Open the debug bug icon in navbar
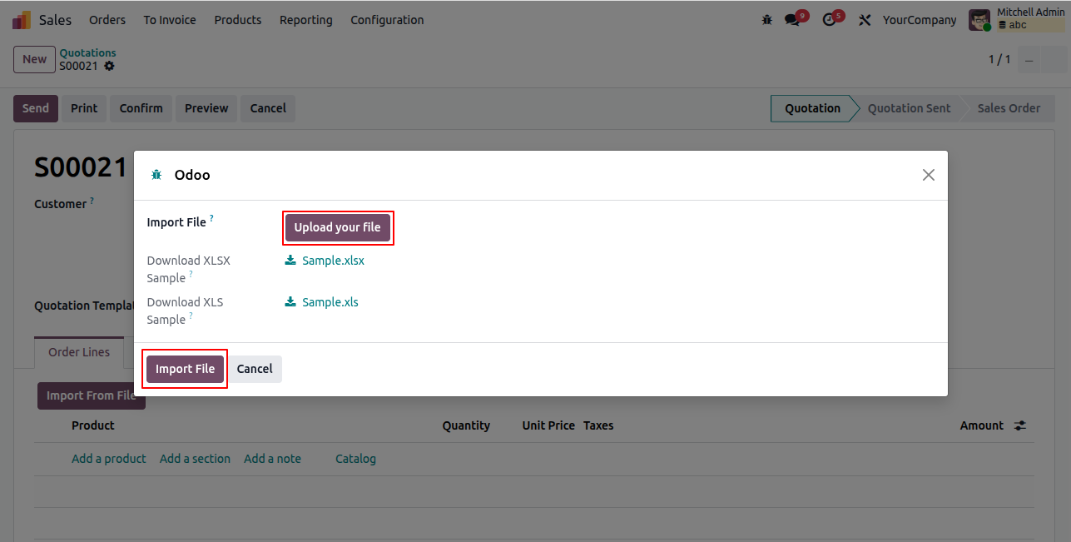 tap(767, 20)
